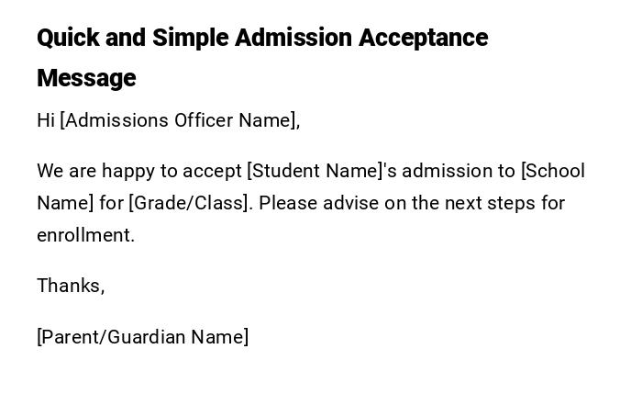
Task: Click the word "enrollment."
Action: point(85,235)
